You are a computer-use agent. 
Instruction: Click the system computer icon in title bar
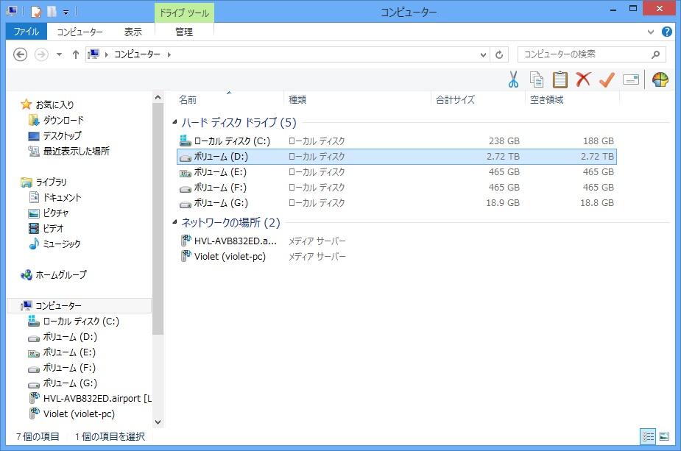(x=12, y=12)
